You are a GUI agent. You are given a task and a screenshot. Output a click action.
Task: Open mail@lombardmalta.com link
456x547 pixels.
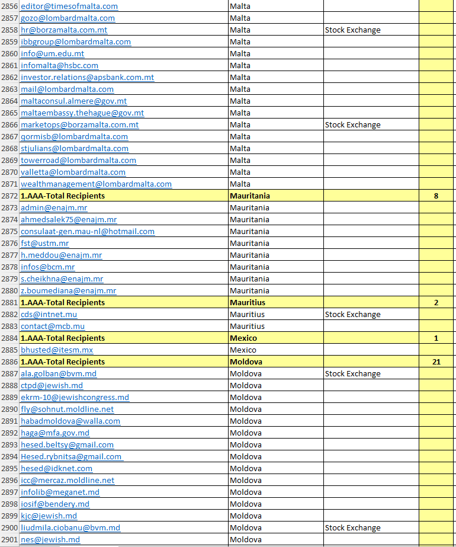[x=68, y=89]
